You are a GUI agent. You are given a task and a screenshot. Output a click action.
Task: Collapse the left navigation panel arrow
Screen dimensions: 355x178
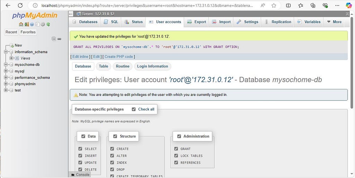[x=71, y=14]
